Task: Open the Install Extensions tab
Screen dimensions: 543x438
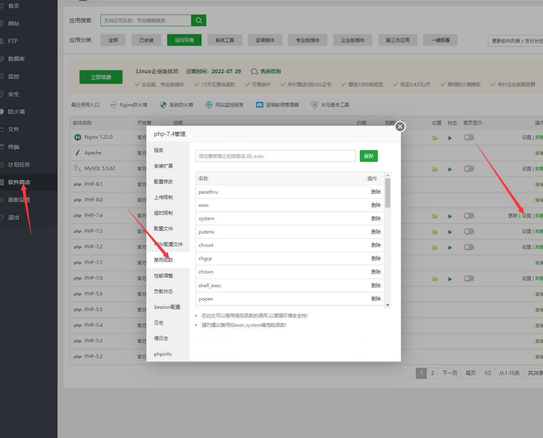Action: [168, 166]
